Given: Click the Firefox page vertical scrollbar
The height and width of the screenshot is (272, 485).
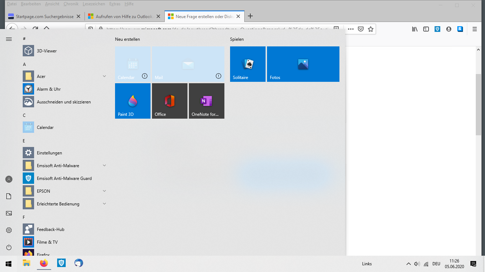Looking at the screenshot, I should tap(478, 104).
